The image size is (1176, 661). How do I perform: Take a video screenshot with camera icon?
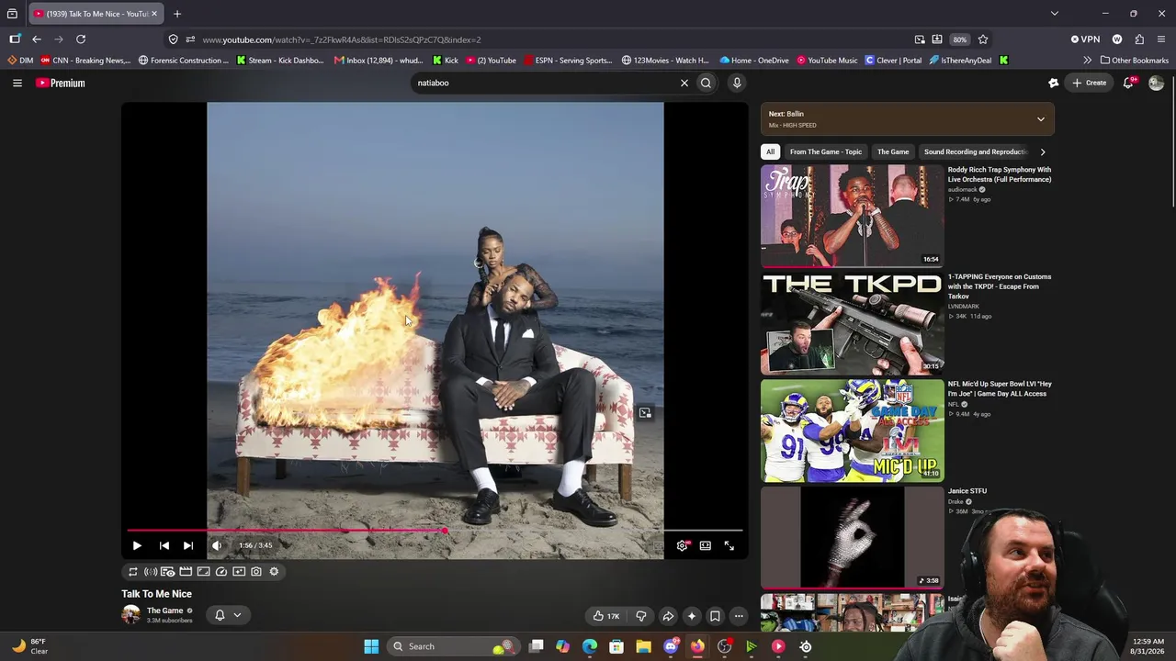coord(256,571)
